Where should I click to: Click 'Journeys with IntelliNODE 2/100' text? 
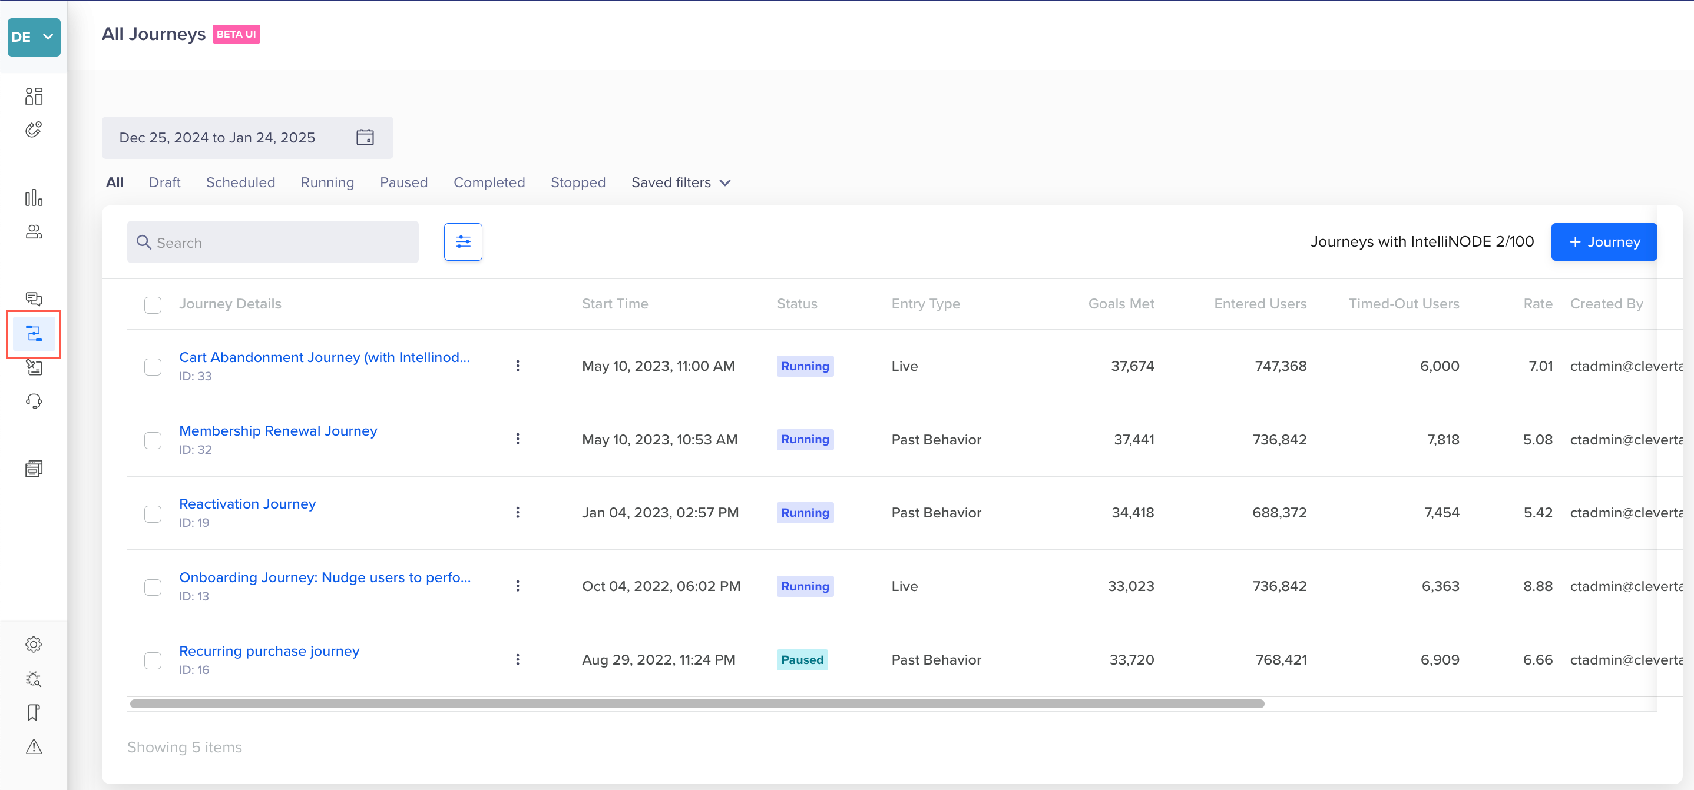pos(1422,241)
